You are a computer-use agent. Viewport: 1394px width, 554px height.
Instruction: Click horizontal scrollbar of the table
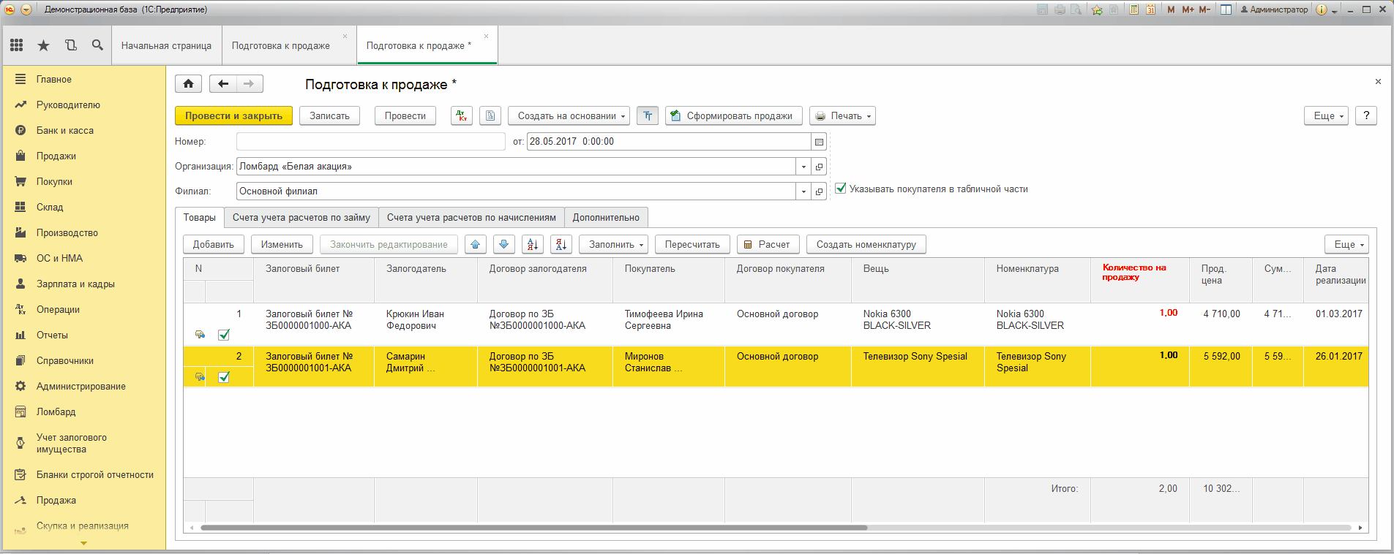pos(533,528)
